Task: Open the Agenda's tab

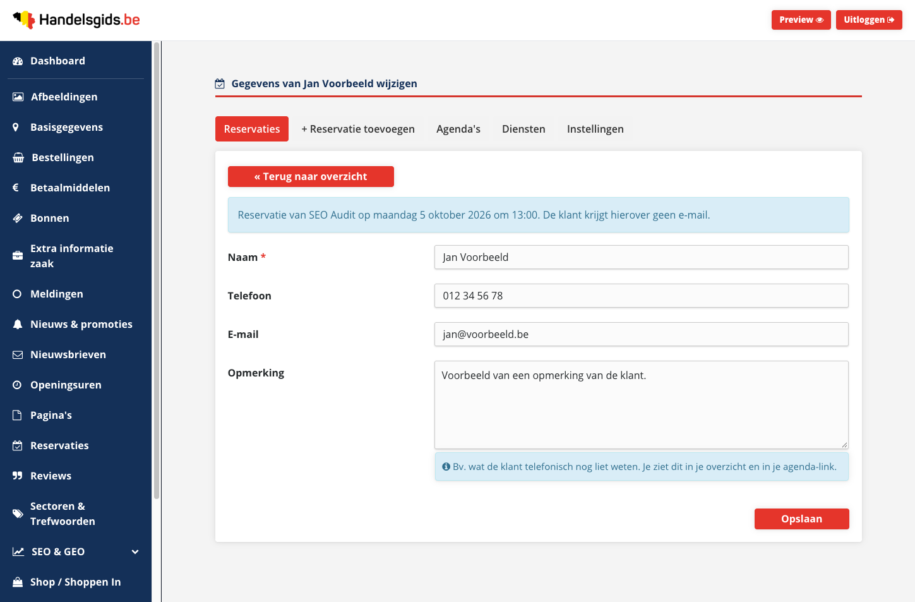Action: coord(458,129)
